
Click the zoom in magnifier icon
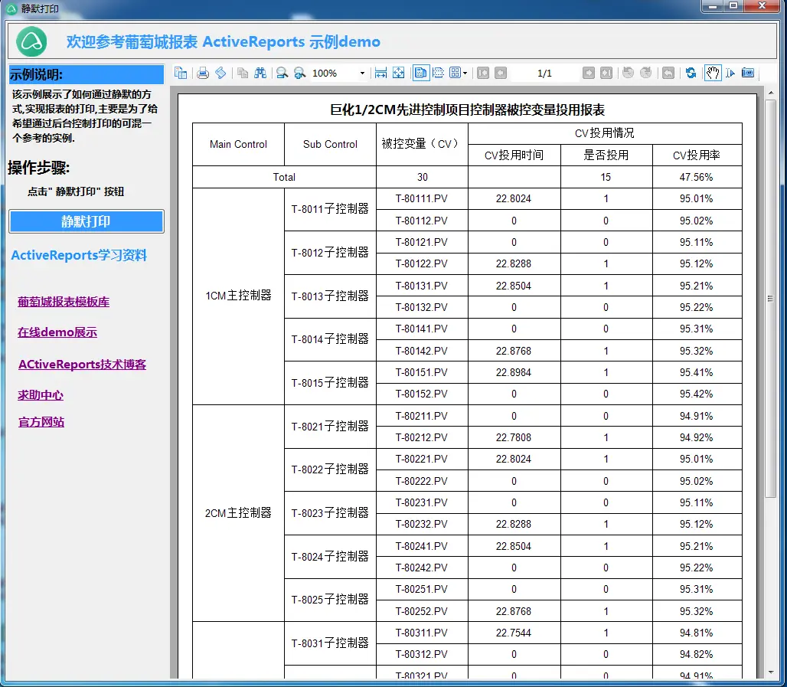tap(299, 74)
